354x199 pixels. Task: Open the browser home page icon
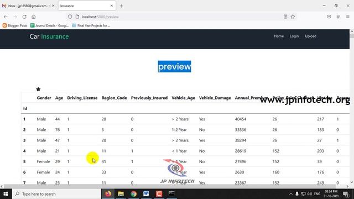tap(34, 17)
